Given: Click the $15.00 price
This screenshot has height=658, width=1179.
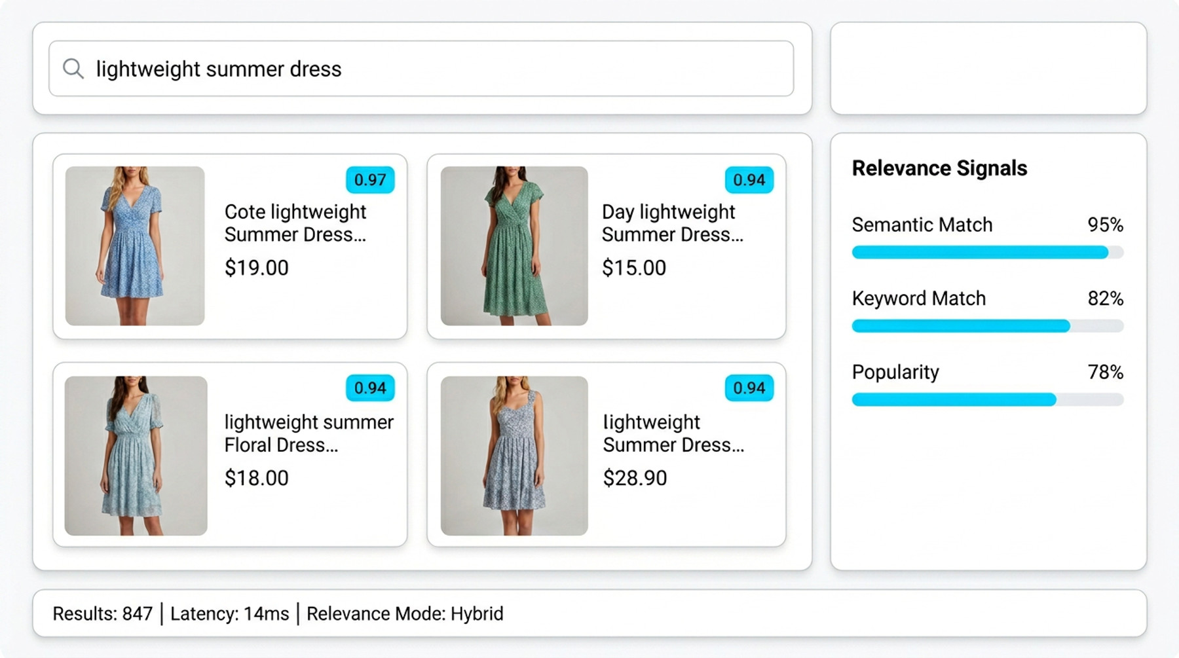Looking at the screenshot, I should click(633, 268).
